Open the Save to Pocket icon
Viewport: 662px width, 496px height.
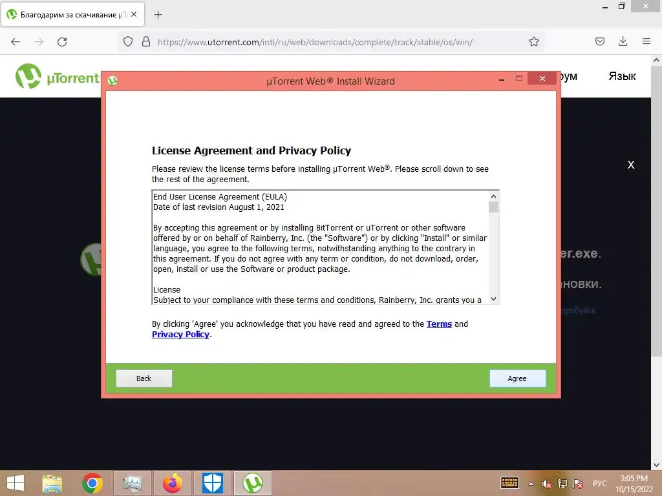click(x=600, y=41)
